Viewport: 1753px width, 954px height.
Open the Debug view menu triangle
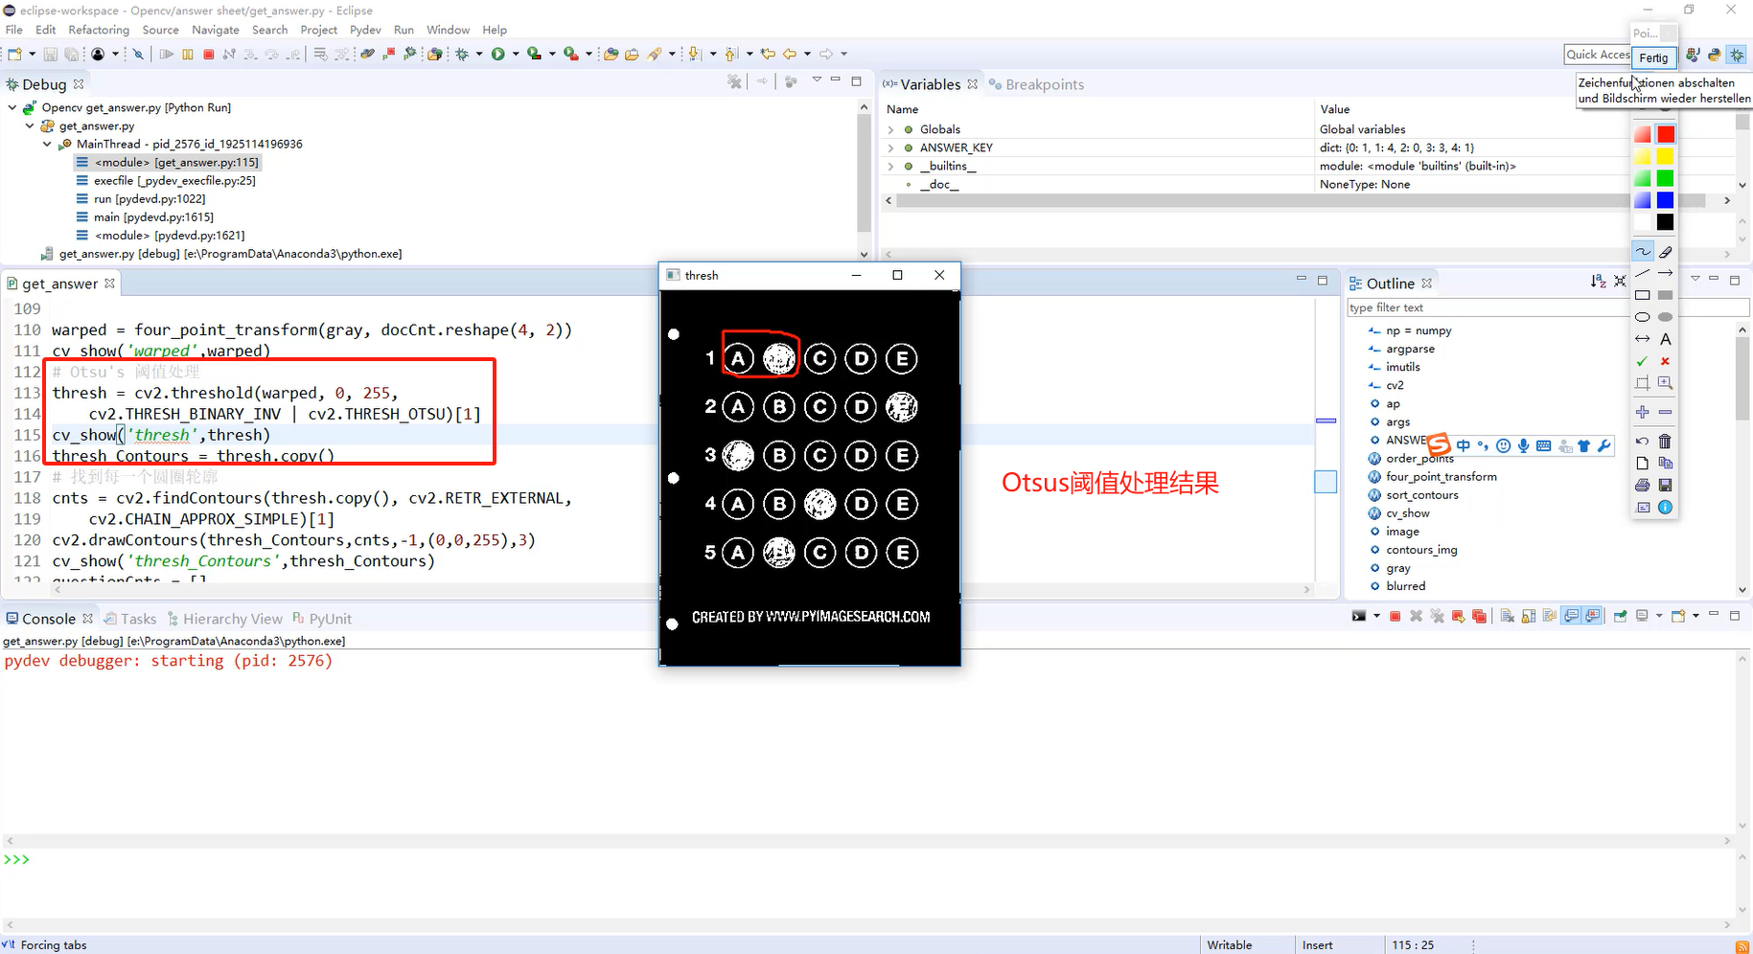(x=817, y=79)
